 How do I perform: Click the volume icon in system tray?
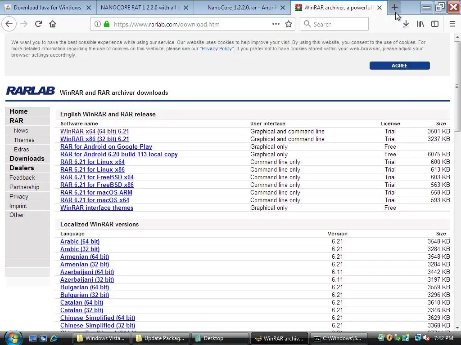[426, 338]
